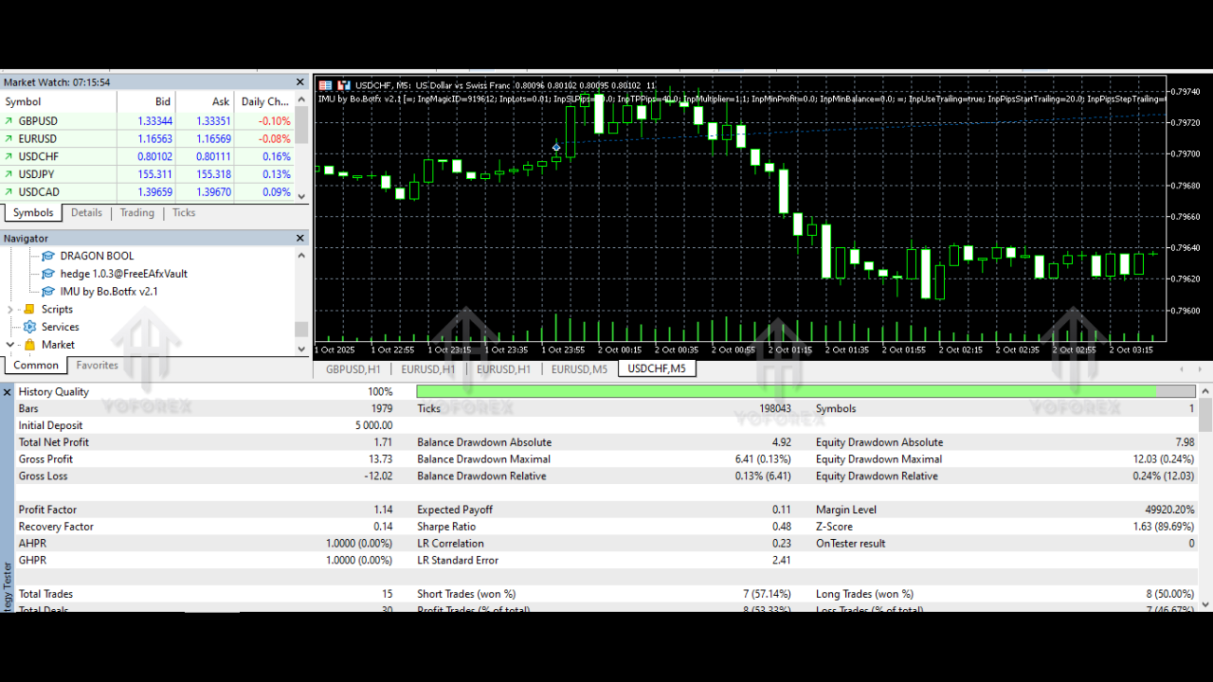Click the GBPUSD trend arrow icon
Image resolution: width=1213 pixels, height=682 pixels.
9,121
